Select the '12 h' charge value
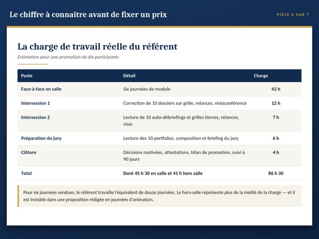 tap(276, 103)
